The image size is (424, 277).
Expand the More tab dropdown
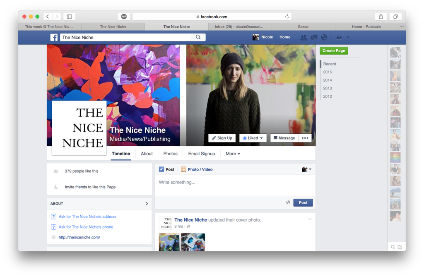point(233,154)
